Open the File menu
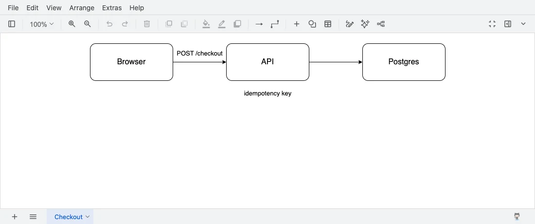Image resolution: width=535 pixels, height=224 pixels. coord(13,7)
